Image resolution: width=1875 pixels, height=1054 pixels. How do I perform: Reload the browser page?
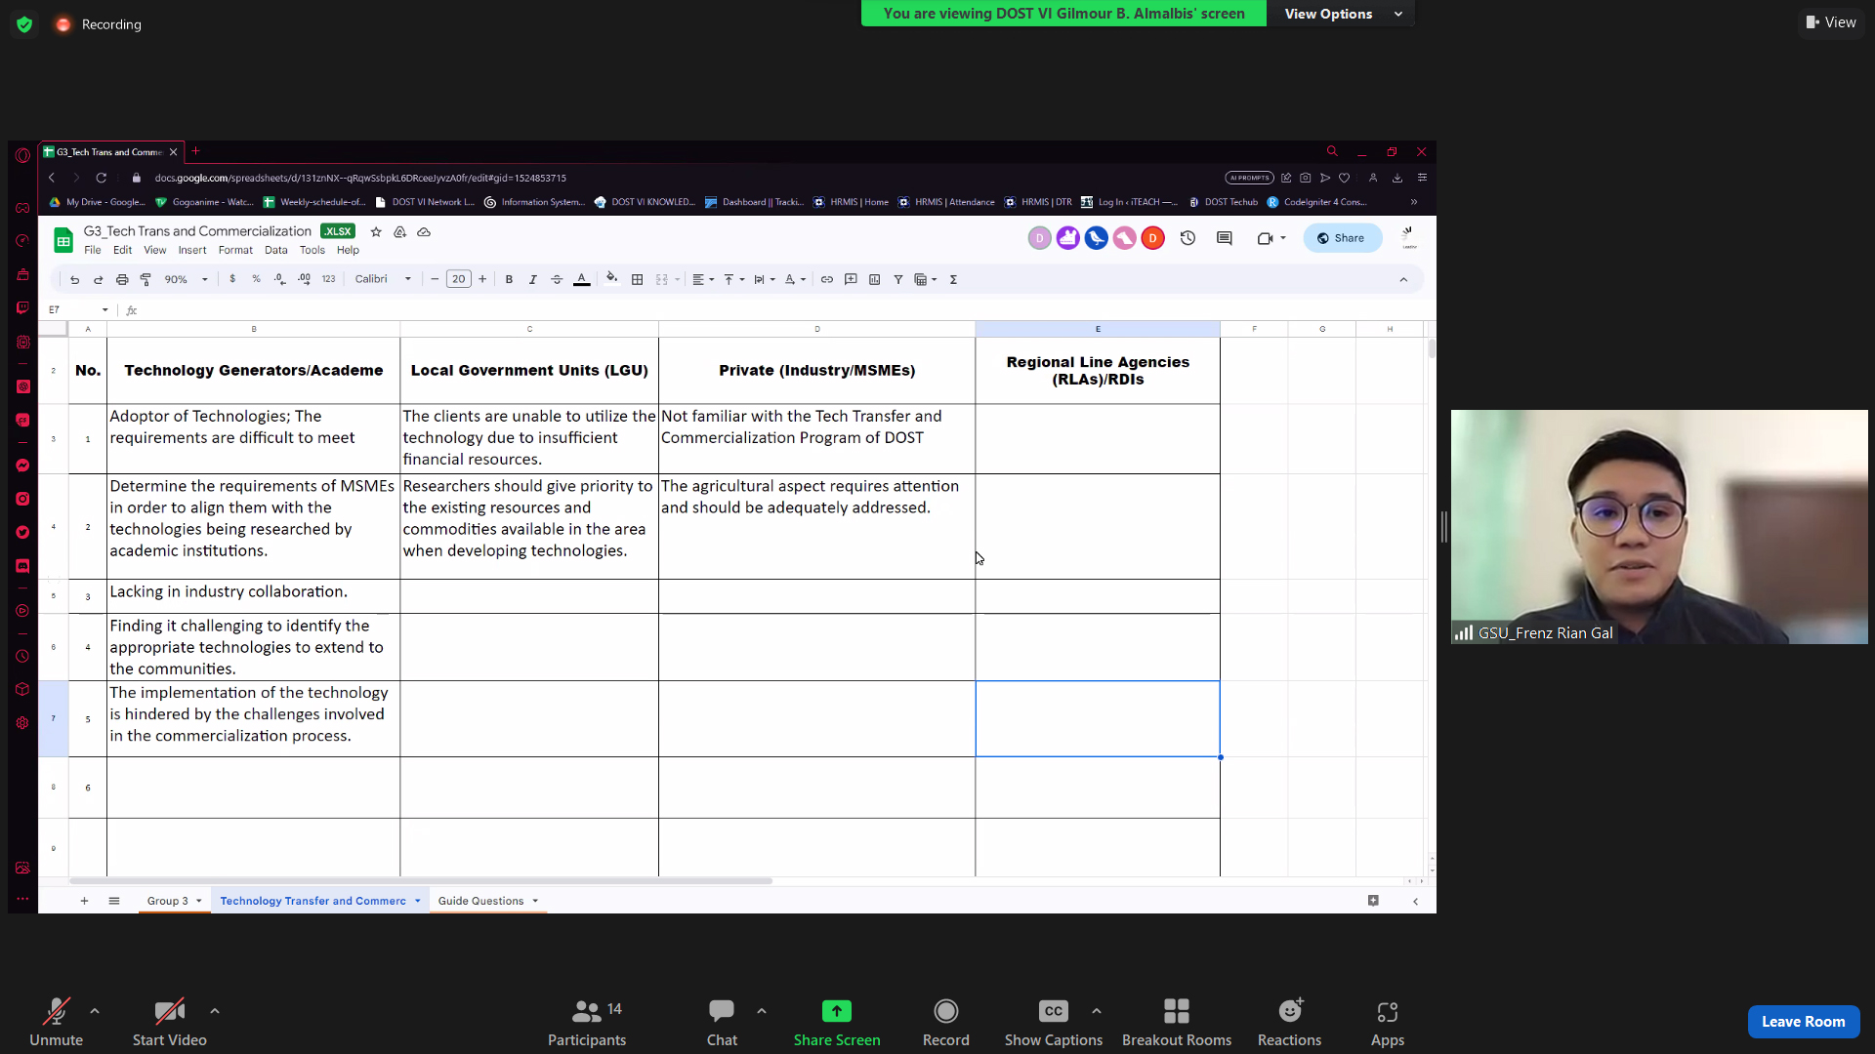pos(101,178)
